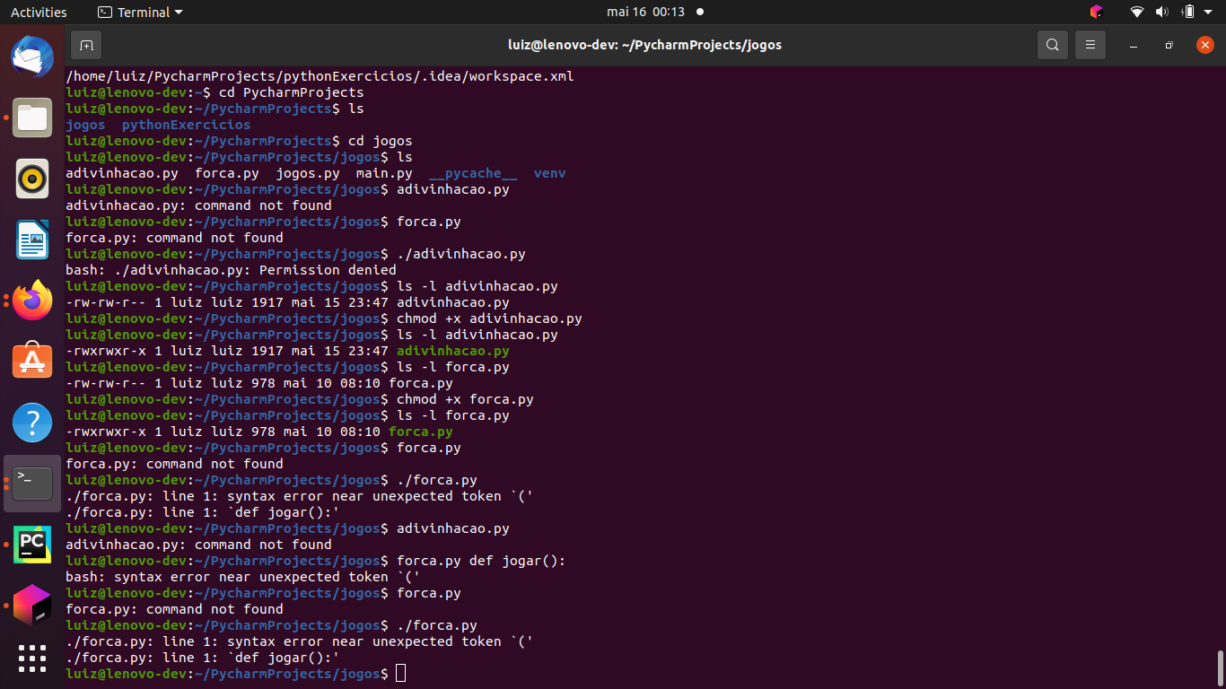Open a new terminal tab button
The height and width of the screenshot is (689, 1226).
pos(86,45)
